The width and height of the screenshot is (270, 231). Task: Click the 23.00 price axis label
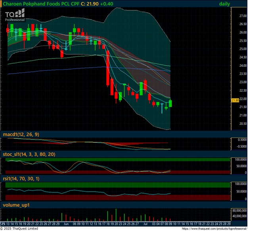243,82
